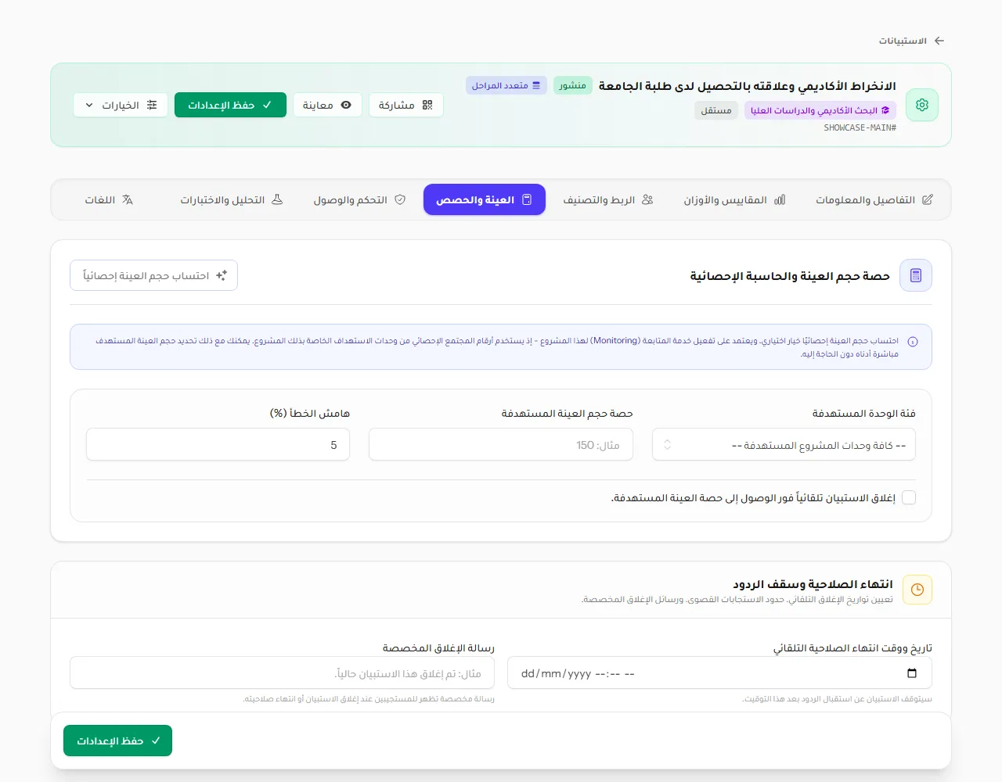Click the calculator icon beside حصة حجم العينة
The width and height of the screenshot is (1002, 782).
tap(916, 275)
